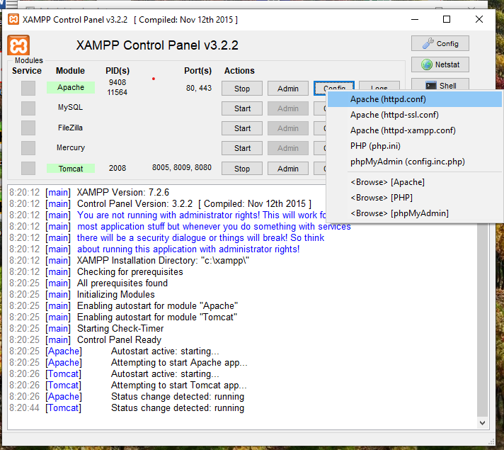Open Apache (httpd.conf) from the menu
Viewport: 504px width, 450px height.
(414, 99)
